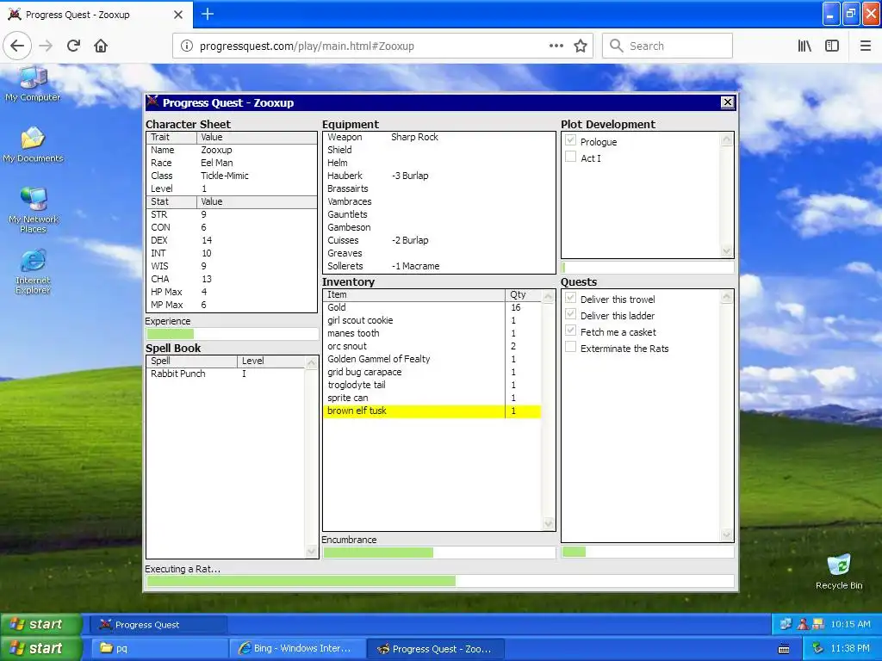The width and height of the screenshot is (882, 661).
Task: Click Quests list scroll down arrow
Action: tap(727, 535)
